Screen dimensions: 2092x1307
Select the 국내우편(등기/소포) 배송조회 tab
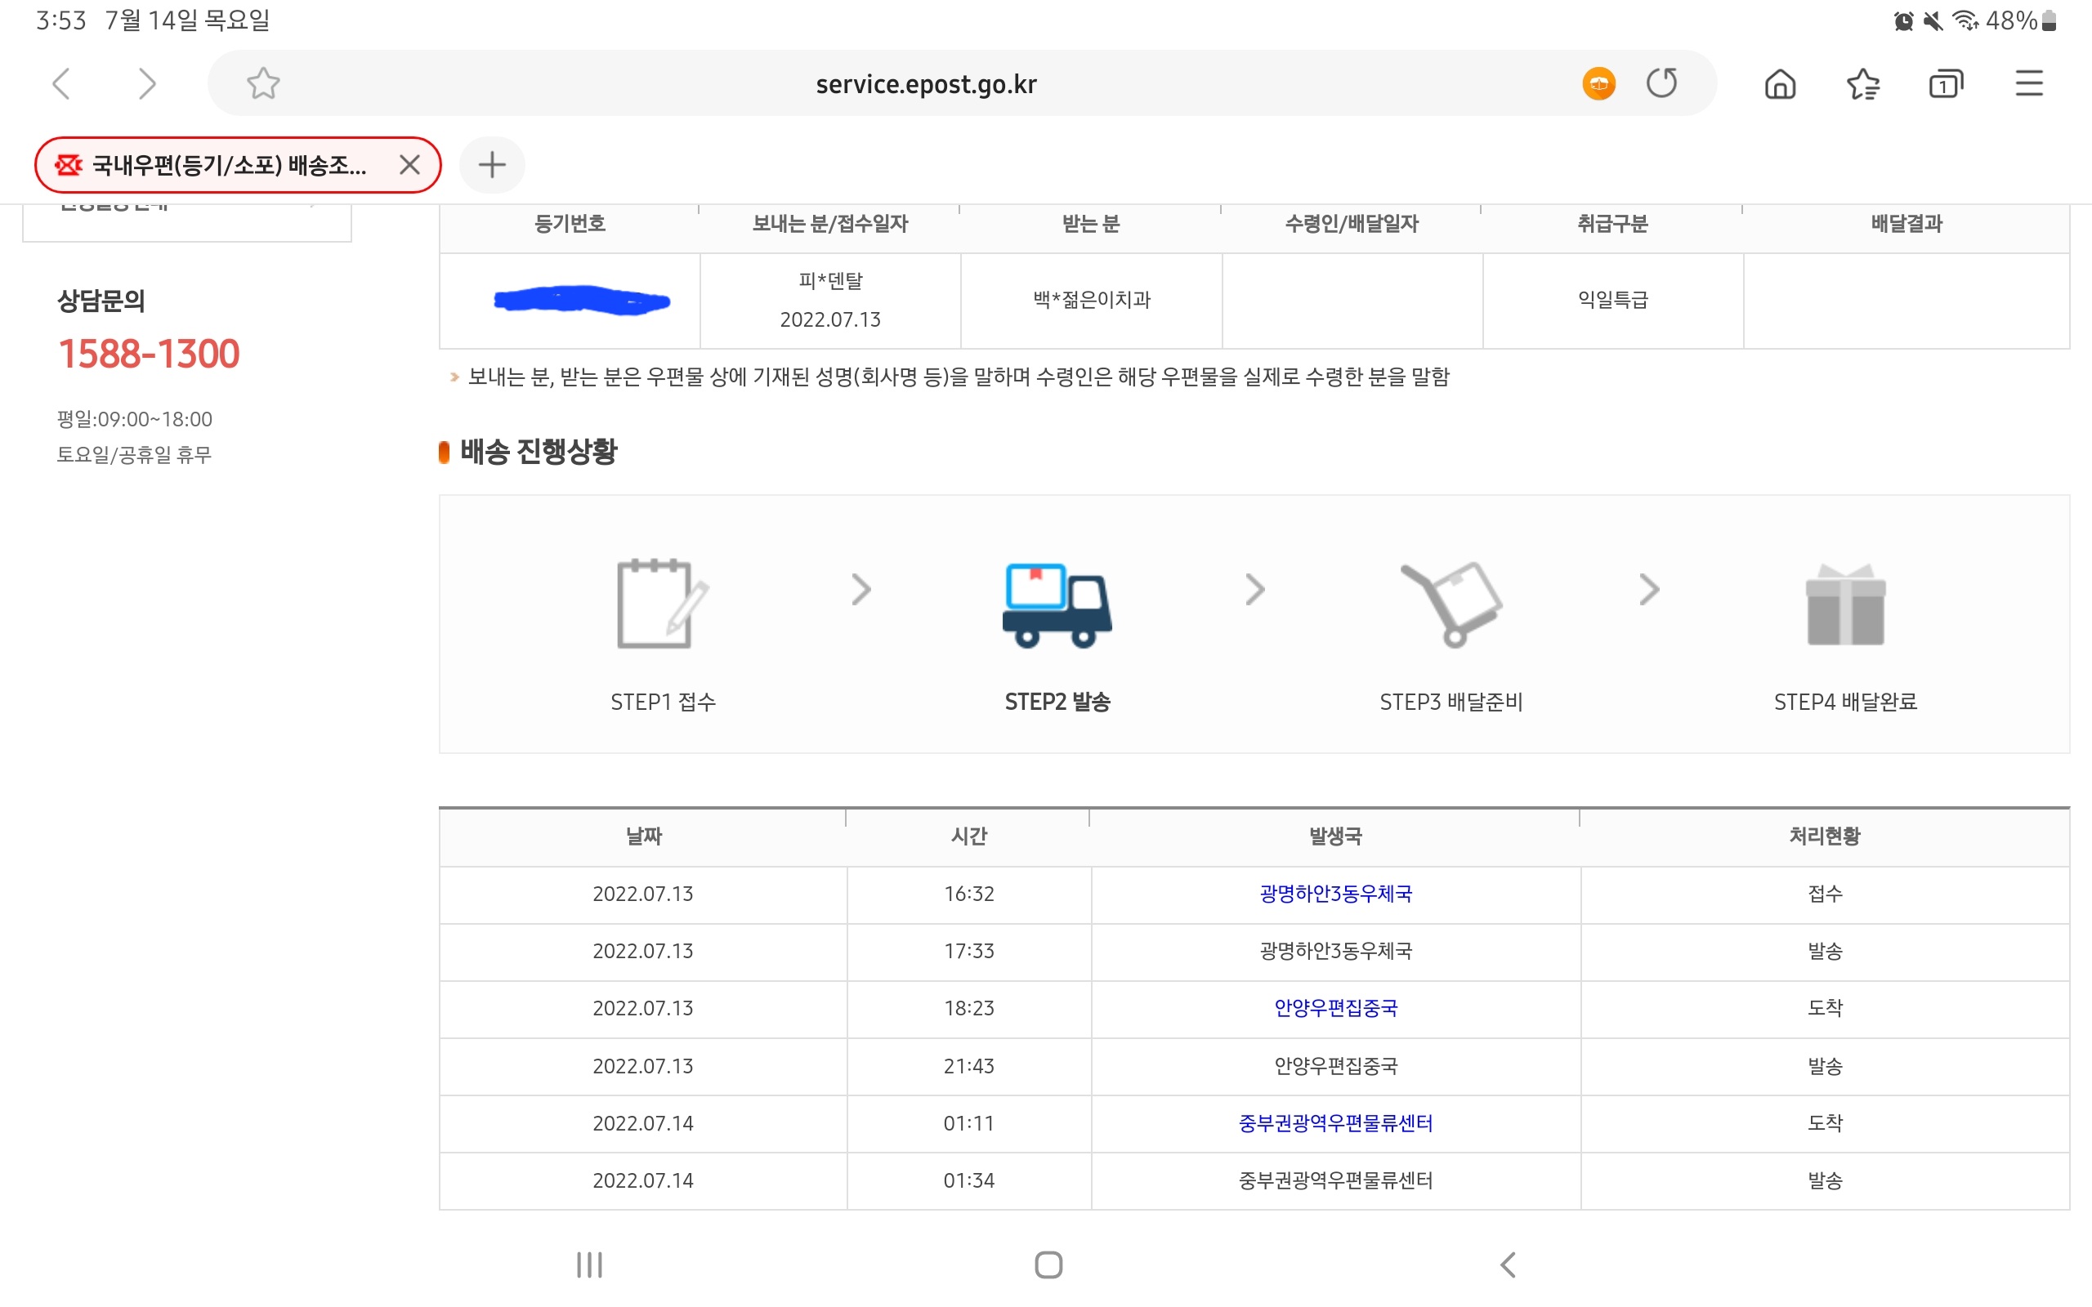238,164
